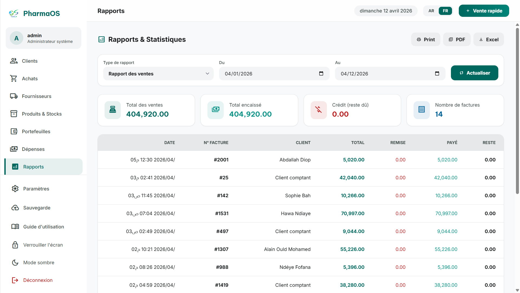
Task: Click the admin avatar circle
Action: pyautogui.click(x=17, y=38)
